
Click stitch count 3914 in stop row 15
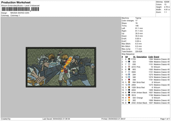point(134,95)
